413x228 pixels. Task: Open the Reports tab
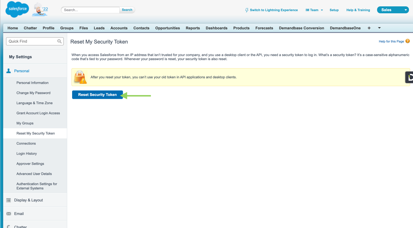pos(193,28)
